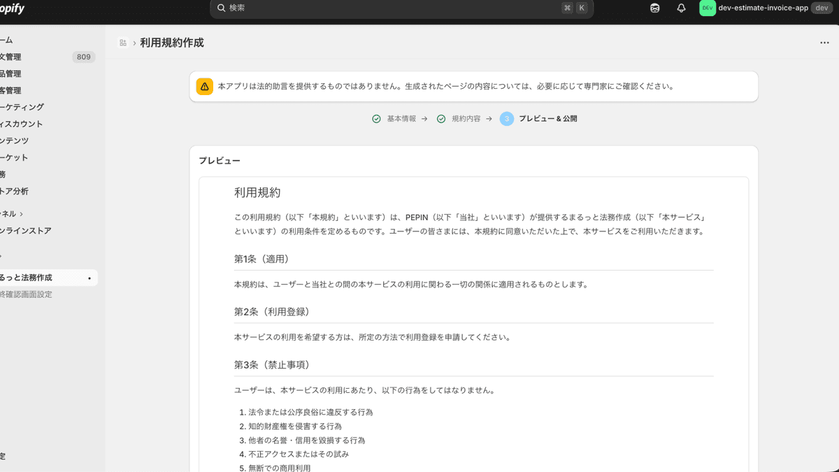Click the warning triangle in the banner
839x472 pixels.
tap(203, 86)
